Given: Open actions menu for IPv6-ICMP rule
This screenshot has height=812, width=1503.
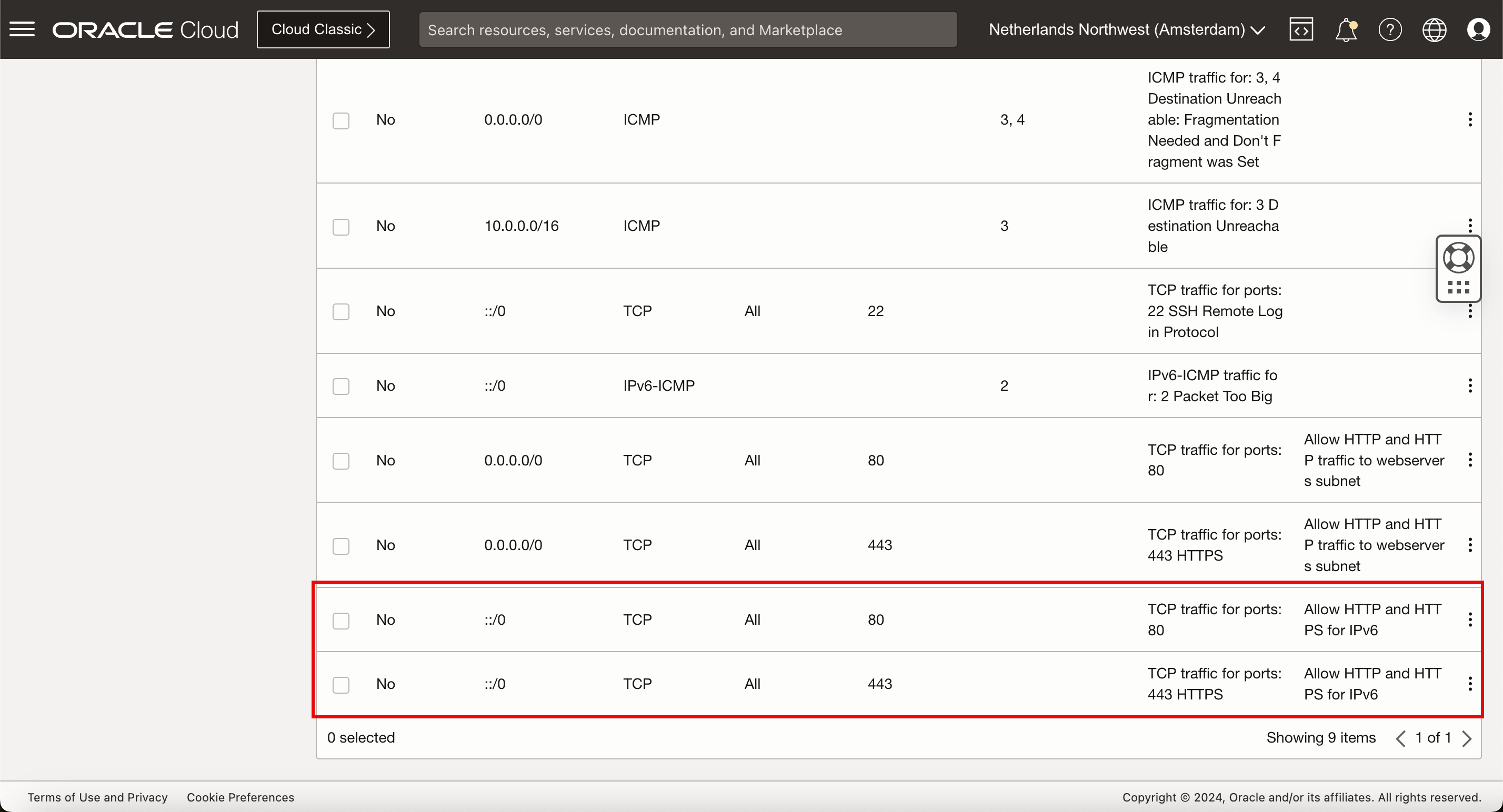Looking at the screenshot, I should tap(1470, 385).
